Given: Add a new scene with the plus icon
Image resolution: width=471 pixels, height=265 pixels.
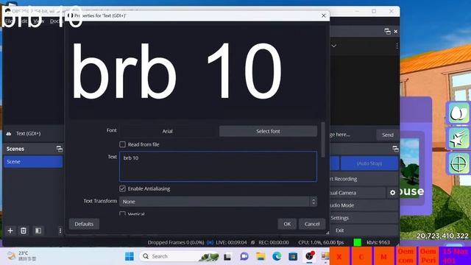Looking at the screenshot, I should coord(10,230).
